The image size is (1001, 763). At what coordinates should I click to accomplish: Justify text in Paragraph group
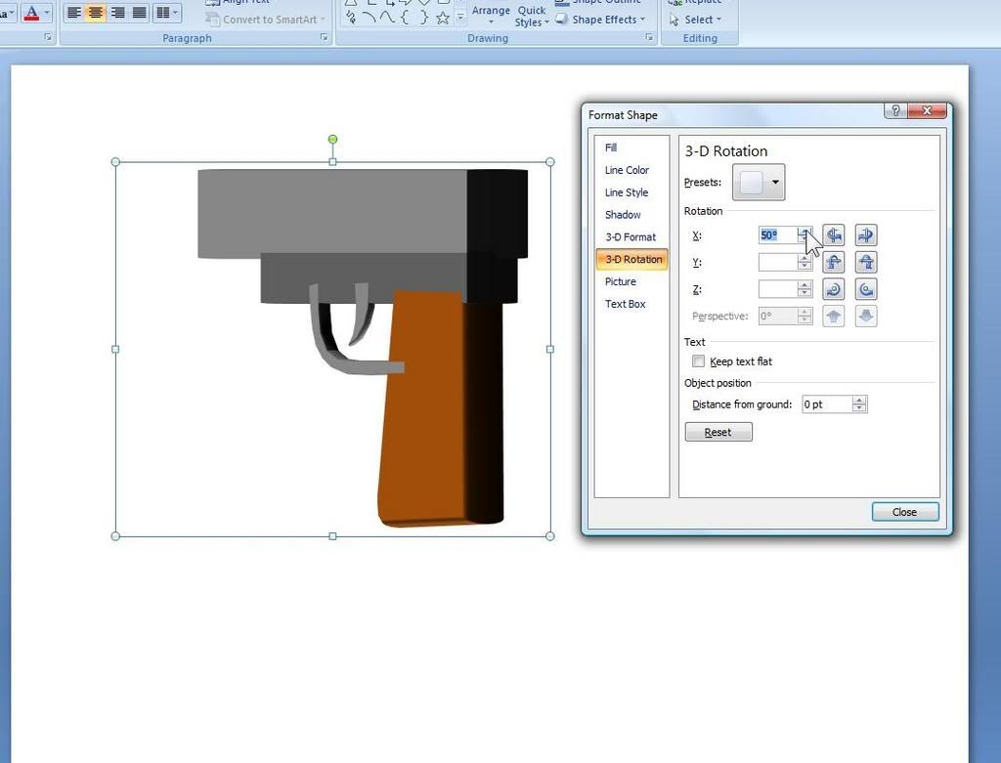139,12
